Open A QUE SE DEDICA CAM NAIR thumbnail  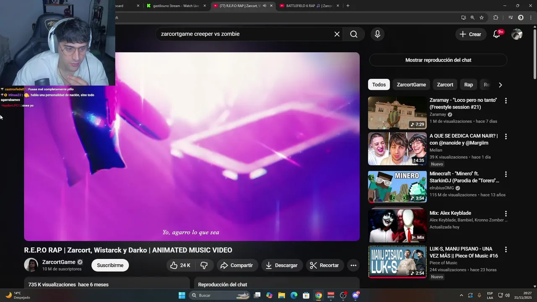point(397,149)
